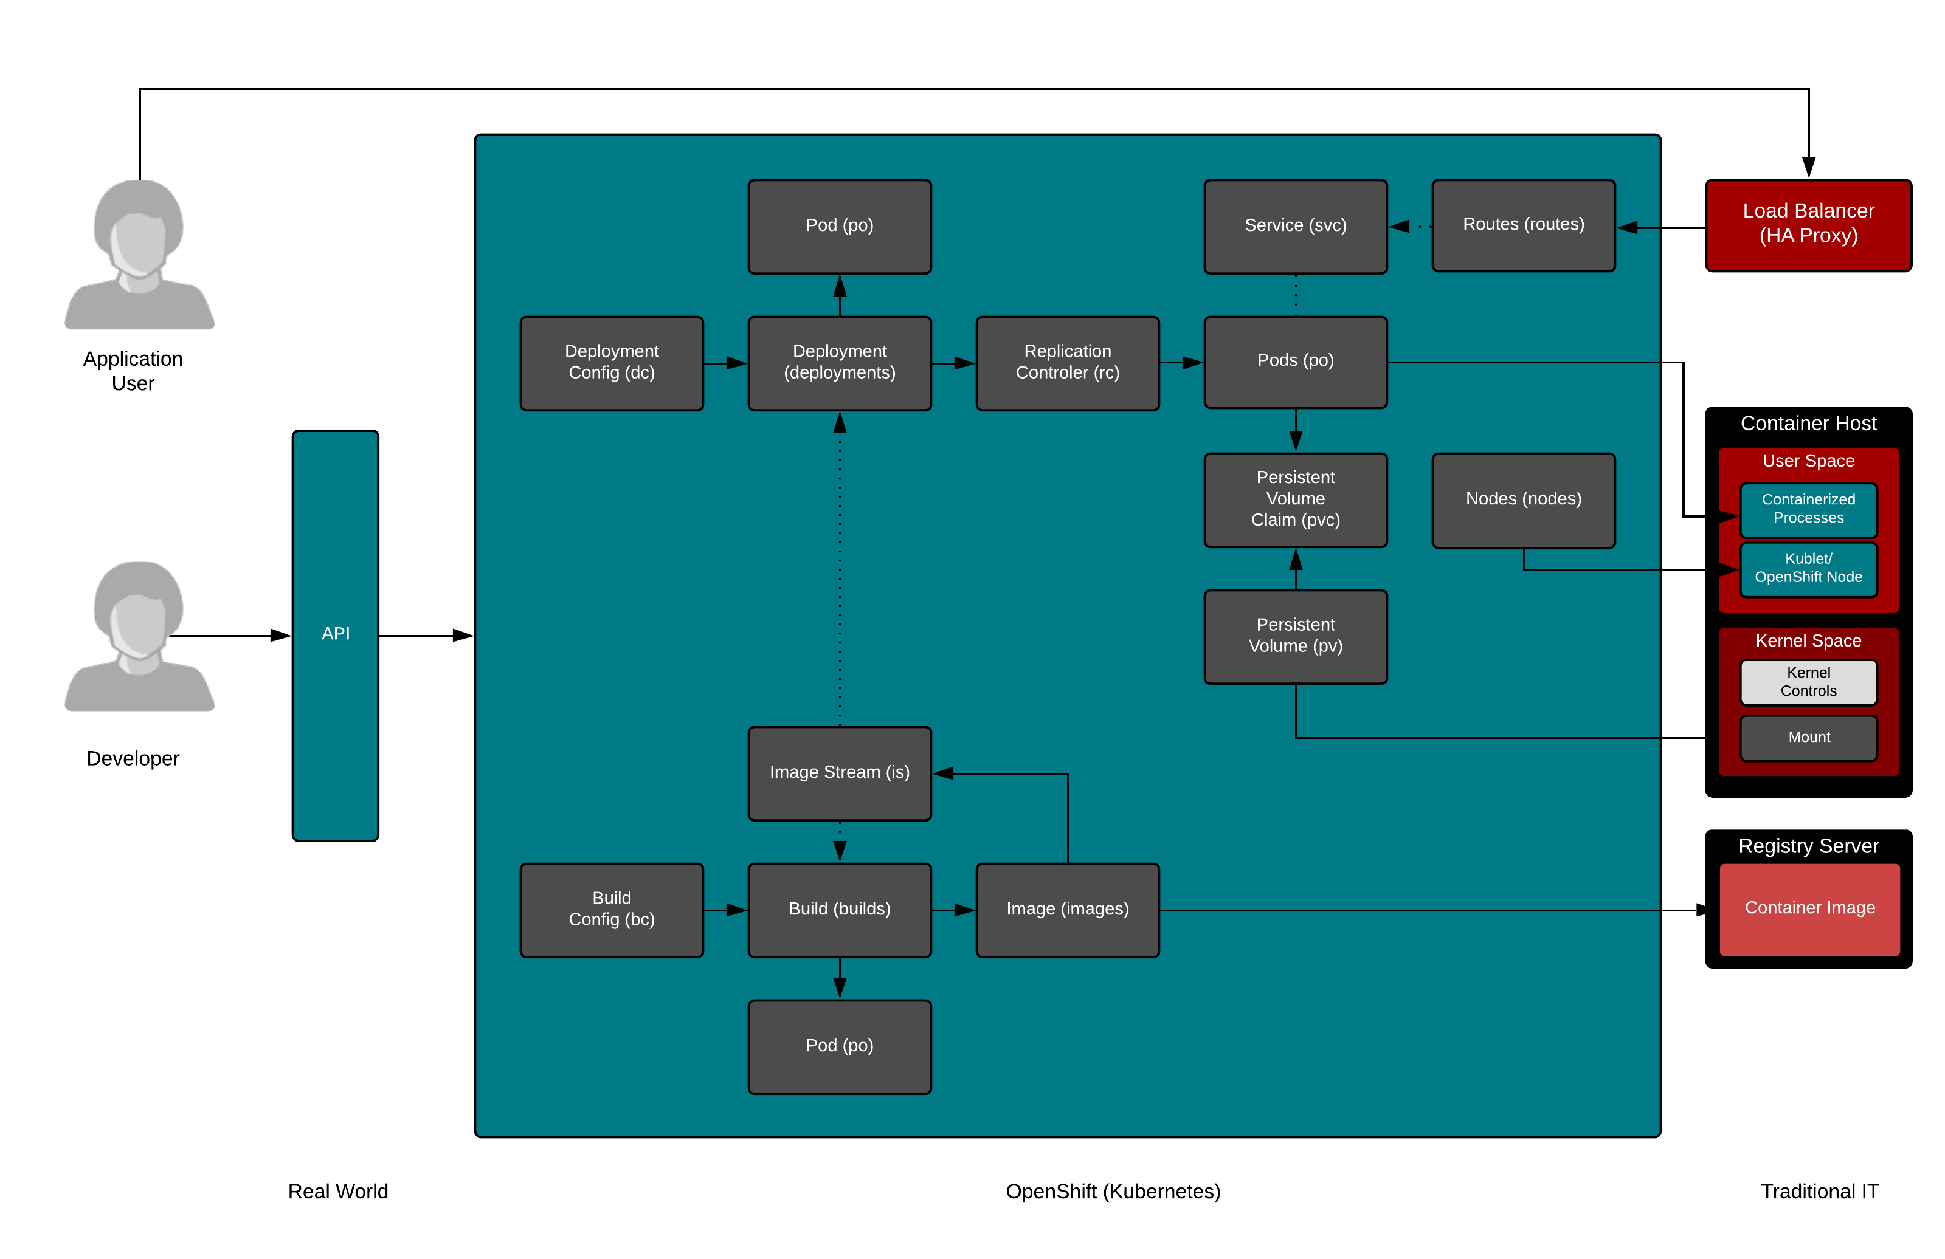
Task: Click the Build (builds) box
Action: 840,910
